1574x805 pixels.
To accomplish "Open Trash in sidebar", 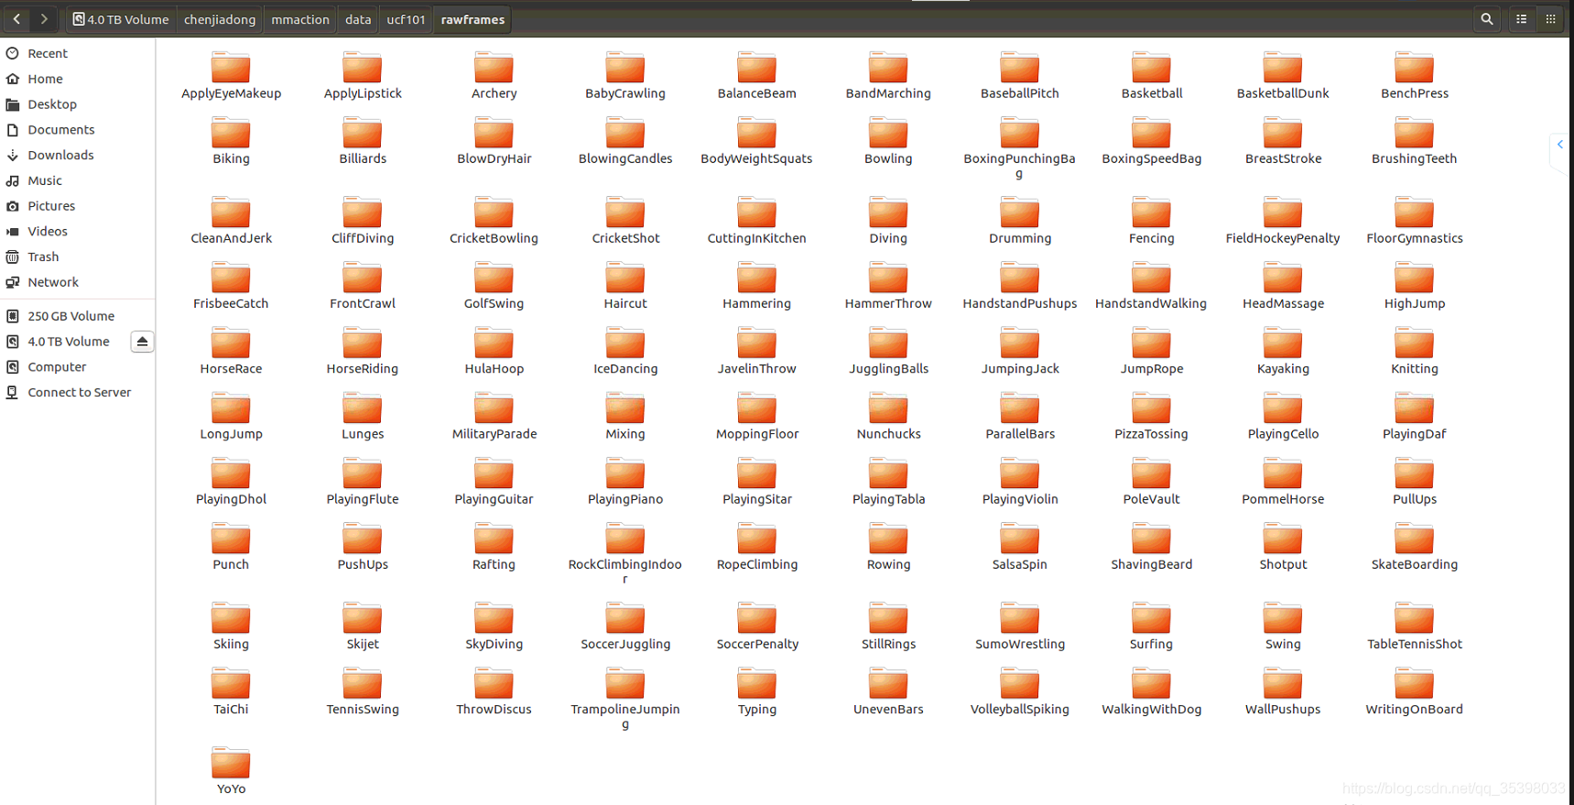I will click(78, 257).
